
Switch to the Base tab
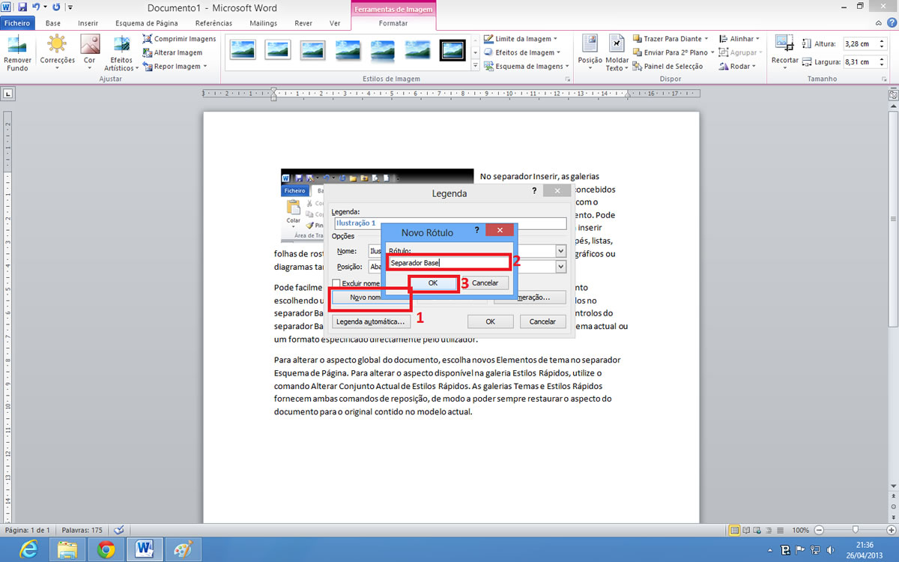tap(53, 23)
